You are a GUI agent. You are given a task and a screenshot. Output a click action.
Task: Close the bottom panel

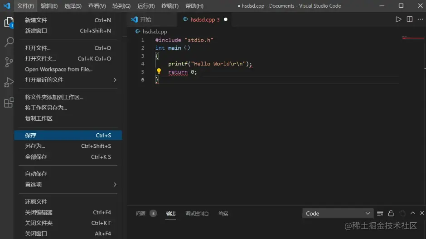(422, 213)
